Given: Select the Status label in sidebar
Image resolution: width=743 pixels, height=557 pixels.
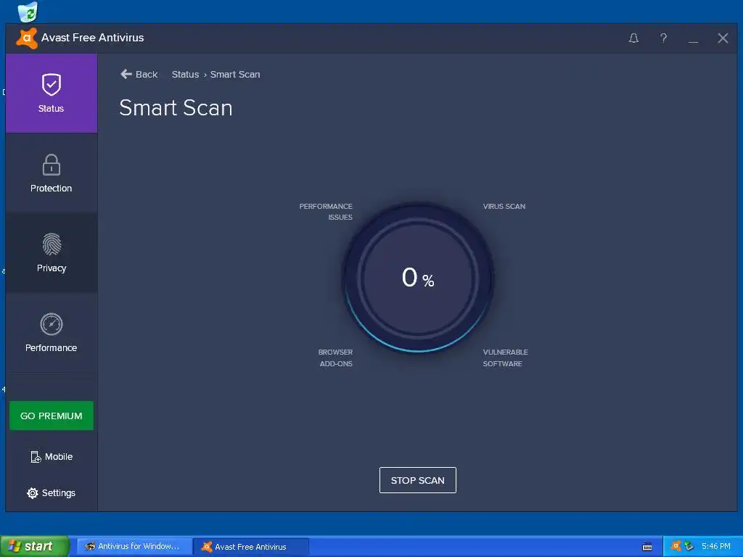Looking at the screenshot, I should tap(51, 109).
